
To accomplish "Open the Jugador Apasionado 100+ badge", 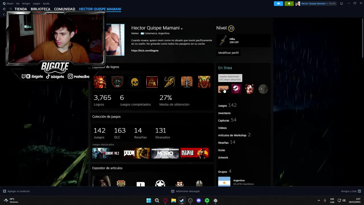I will click(x=223, y=89).
